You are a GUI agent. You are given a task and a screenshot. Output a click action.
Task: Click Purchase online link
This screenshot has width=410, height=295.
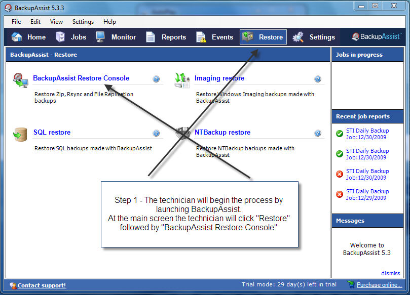coord(379,285)
